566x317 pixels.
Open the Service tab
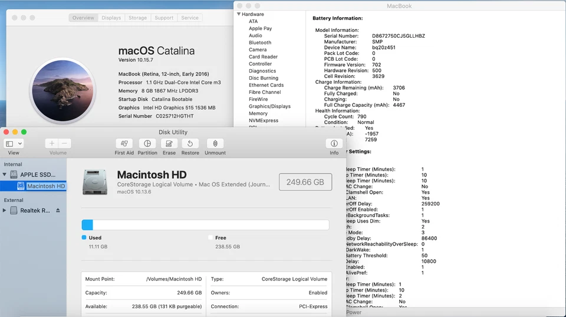point(190,18)
